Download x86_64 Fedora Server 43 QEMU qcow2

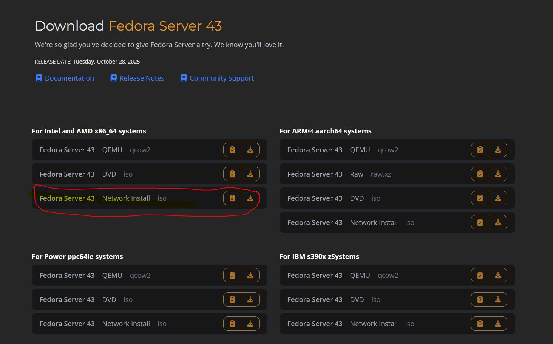coord(250,150)
